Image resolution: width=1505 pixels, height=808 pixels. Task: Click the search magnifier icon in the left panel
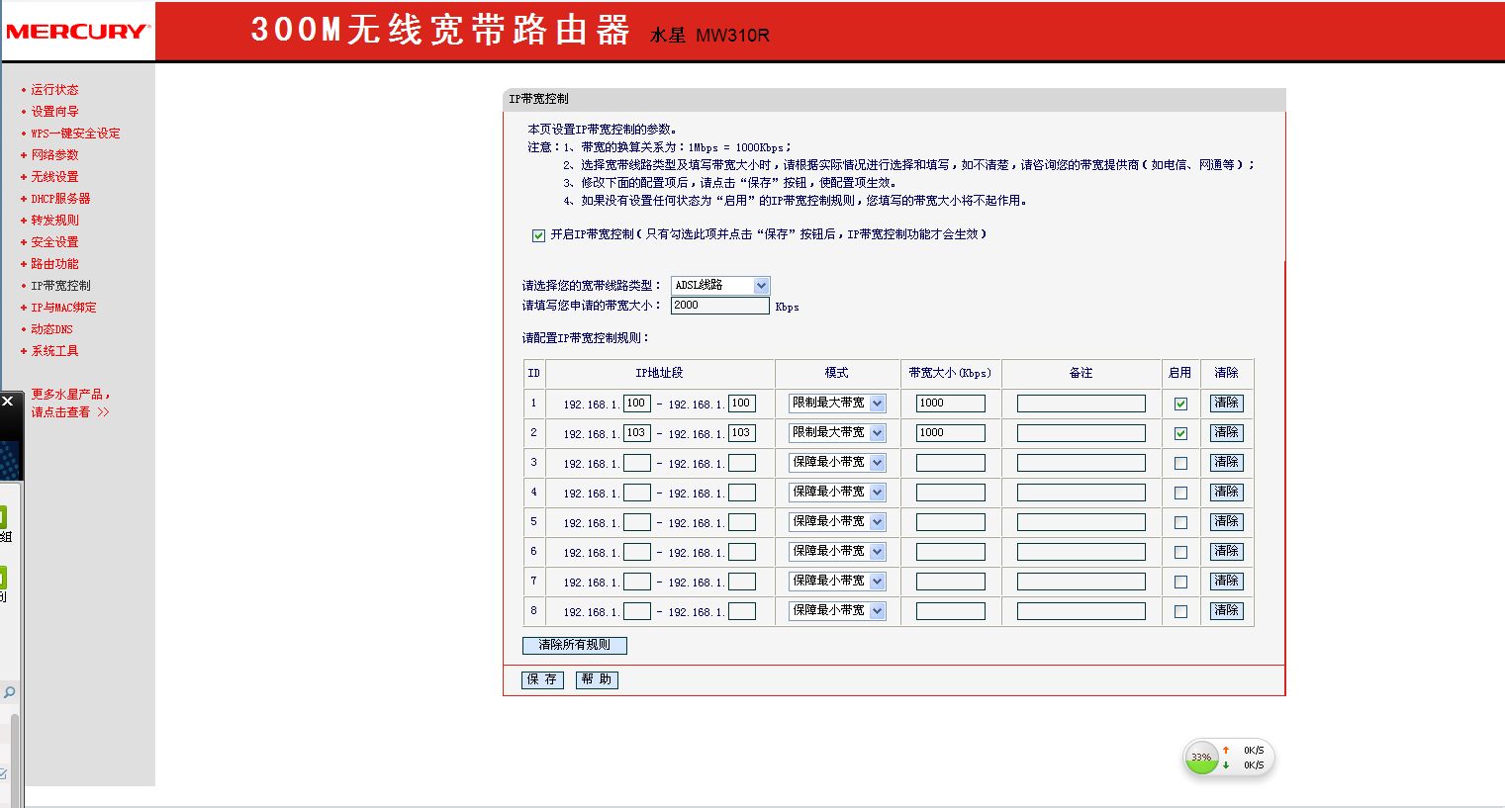(x=9, y=692)
